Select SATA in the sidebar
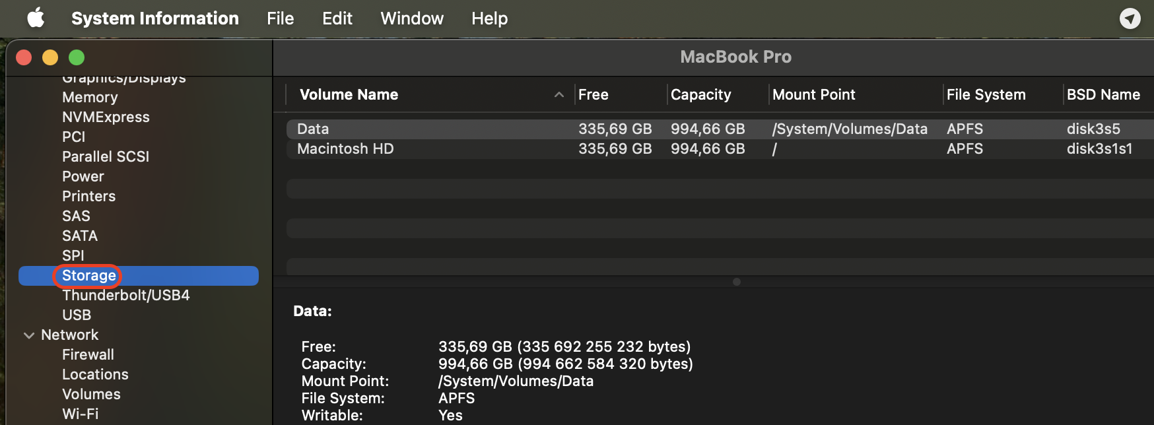Screen dimensions: 1154x425 click(x=80, y=236)
